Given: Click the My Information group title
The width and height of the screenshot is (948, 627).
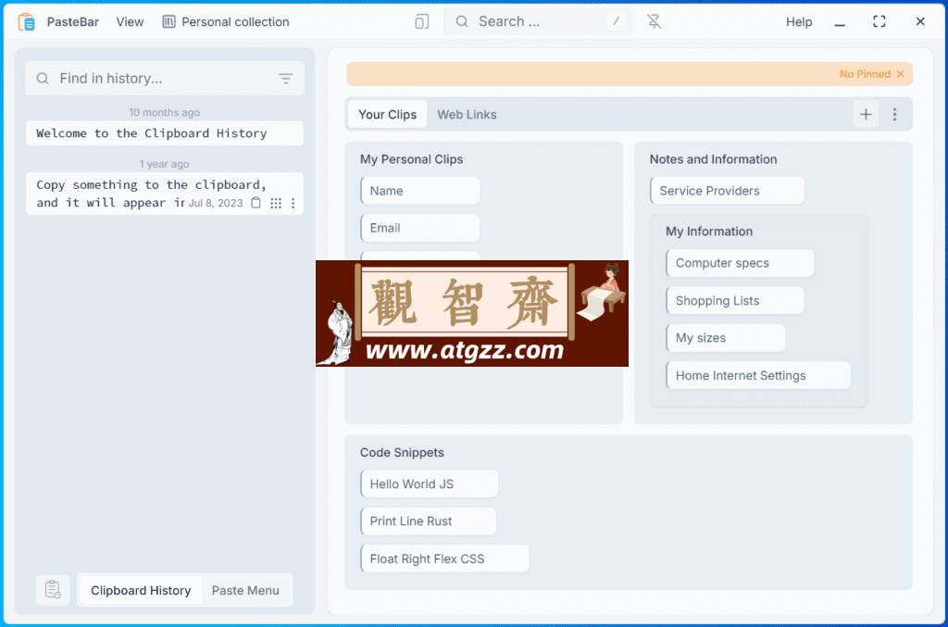Looking at the screenshot, I should point(709,231).
